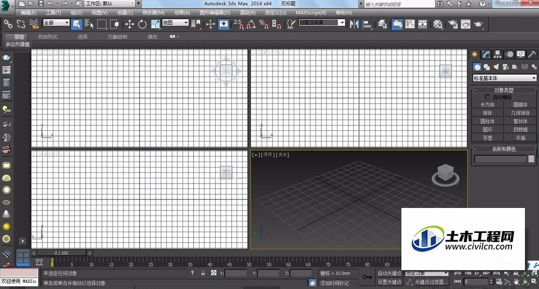Screen dimensions: 539x289
Task: Click the Select and Link chain icon
Action: pos(8,24)
